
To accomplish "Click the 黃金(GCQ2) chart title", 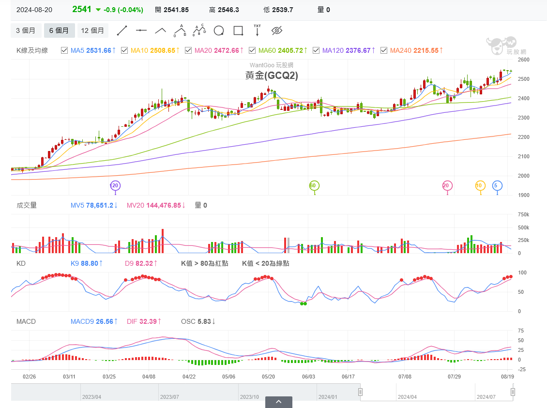I will [x=272, y=76].
